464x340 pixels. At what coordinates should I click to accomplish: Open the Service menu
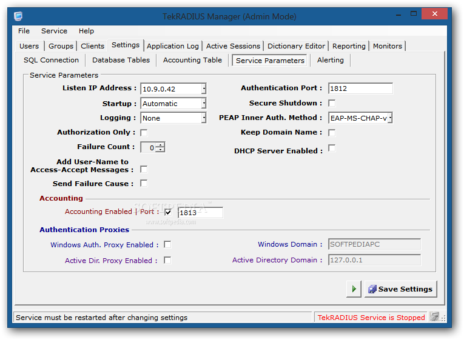[54, 31]
